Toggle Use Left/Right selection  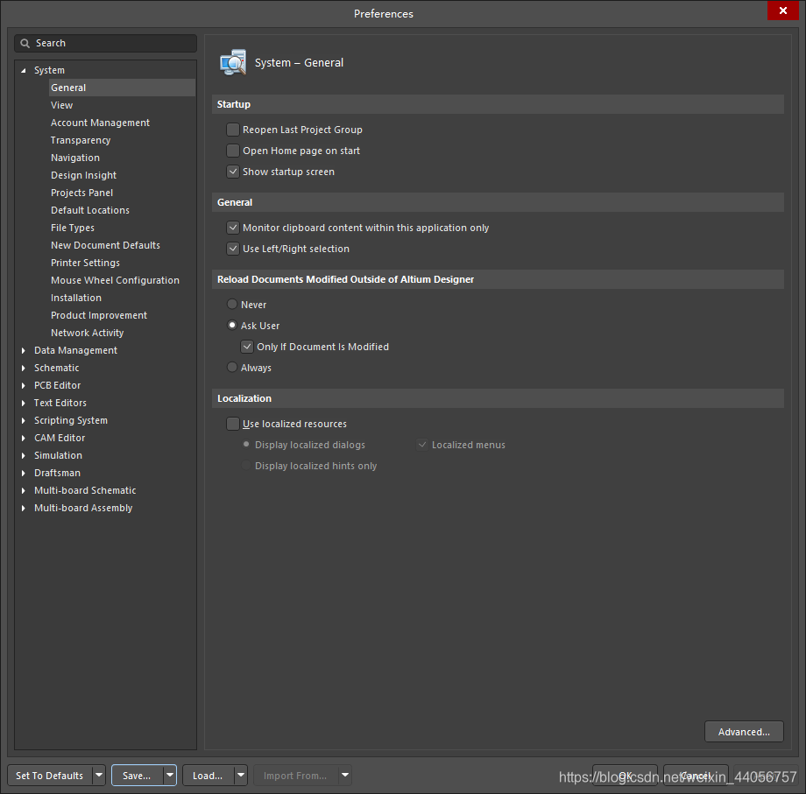[x=233, y=249]
